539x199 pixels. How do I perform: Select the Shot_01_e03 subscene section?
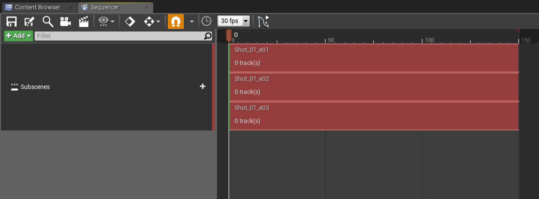[x=374, y=116]
